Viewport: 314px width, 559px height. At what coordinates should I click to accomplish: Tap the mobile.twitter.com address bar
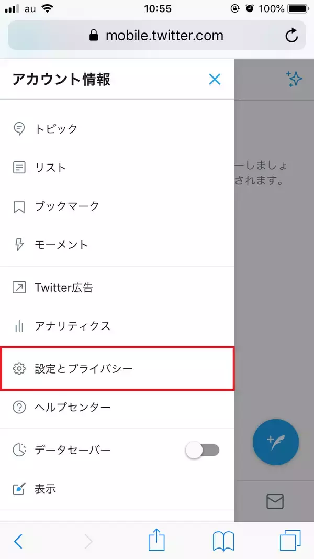coord(156,36)
